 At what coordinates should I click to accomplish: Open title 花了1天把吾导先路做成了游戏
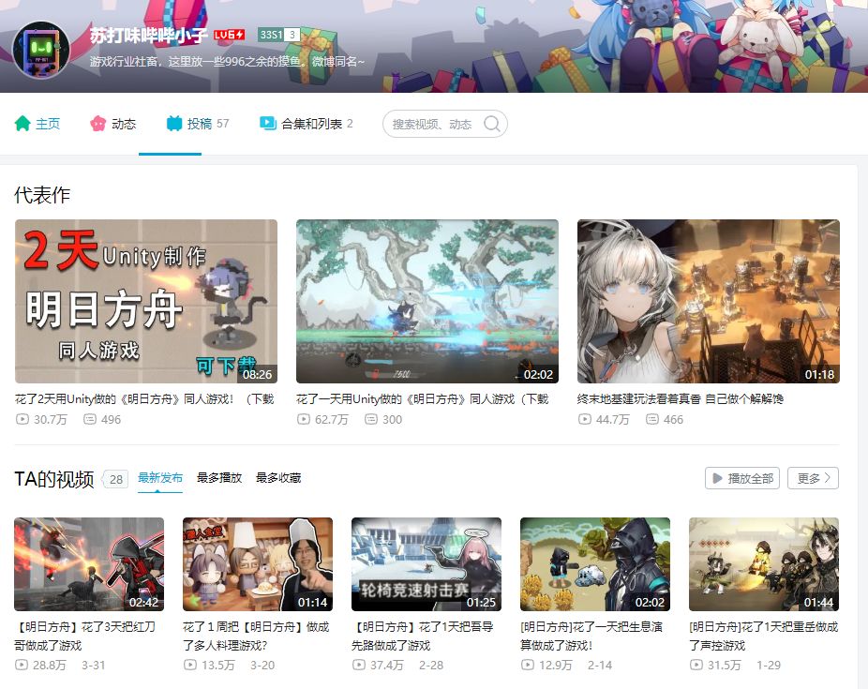coord(423,636)
